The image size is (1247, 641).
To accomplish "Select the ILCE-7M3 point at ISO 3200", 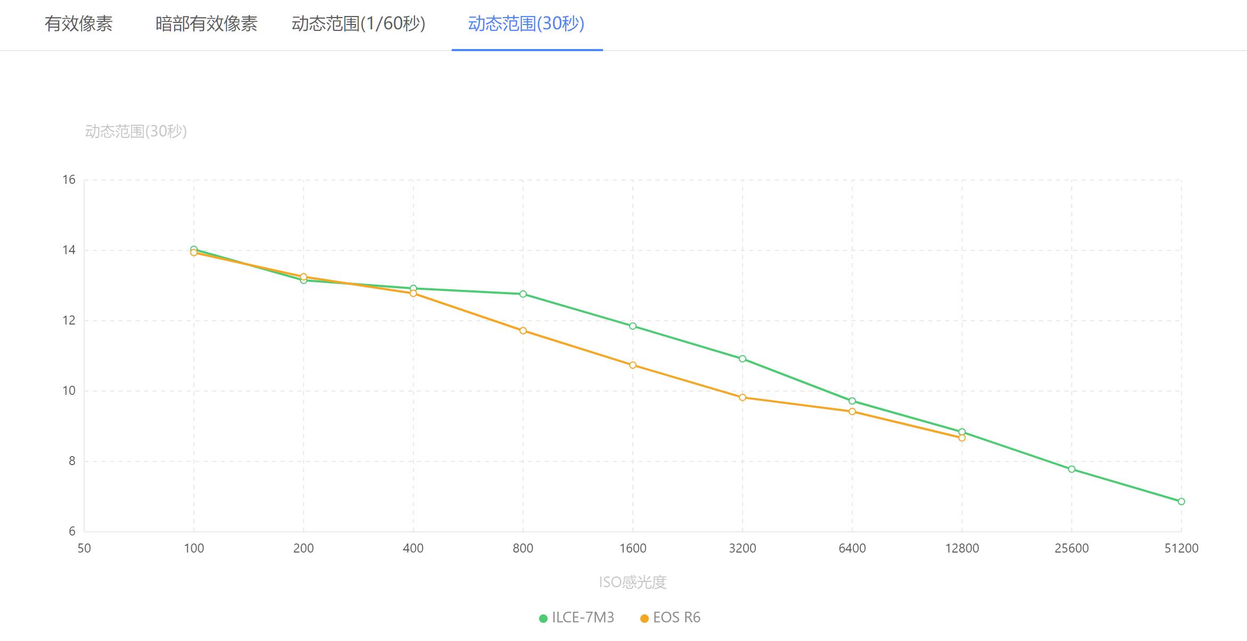I will [x=743, y=359].
